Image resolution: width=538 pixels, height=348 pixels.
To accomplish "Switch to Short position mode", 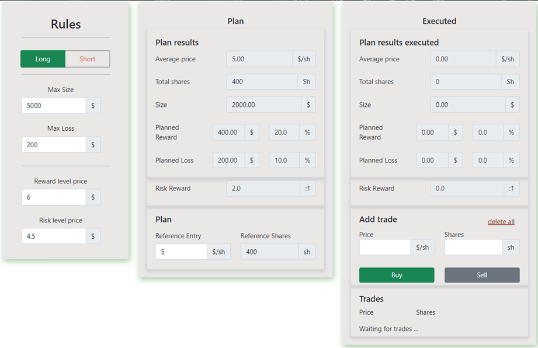I will tap(87, 59).
